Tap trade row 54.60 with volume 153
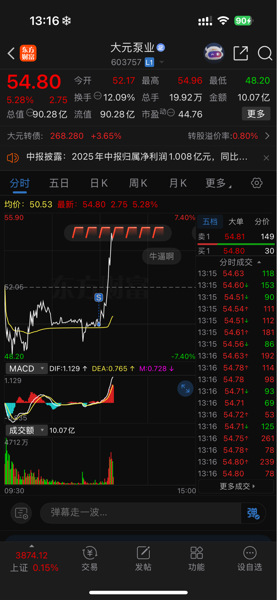Screen dimensions: 277x600 (x=236, y=285)
